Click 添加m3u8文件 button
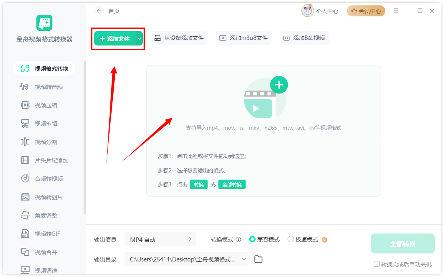Screen dimensions: 444x277 pyautogui.click(x=244, y=38)
